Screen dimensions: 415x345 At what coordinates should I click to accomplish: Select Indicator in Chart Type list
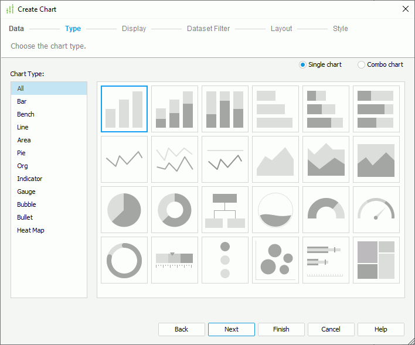tap(29, 179)
